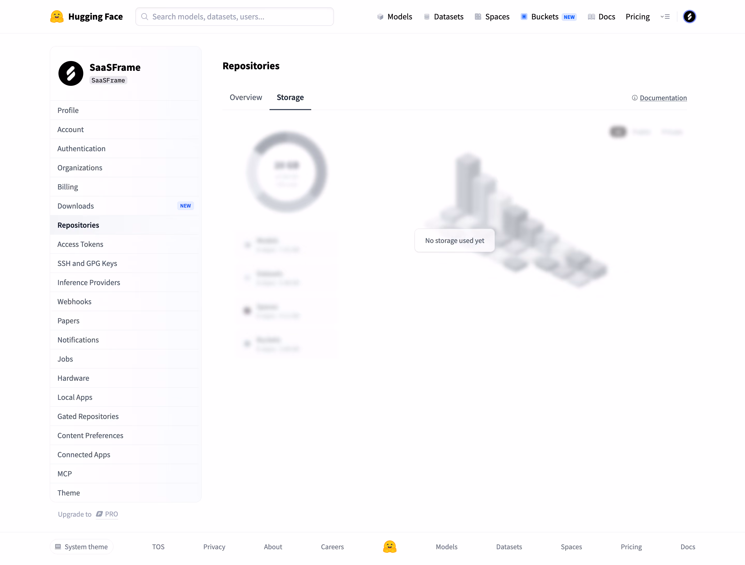Open the Pricing page from header
745x565 pixels.
click(x=638, y=17)
